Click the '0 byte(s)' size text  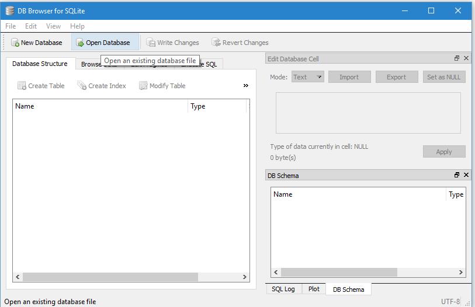(x=283, y=158)
